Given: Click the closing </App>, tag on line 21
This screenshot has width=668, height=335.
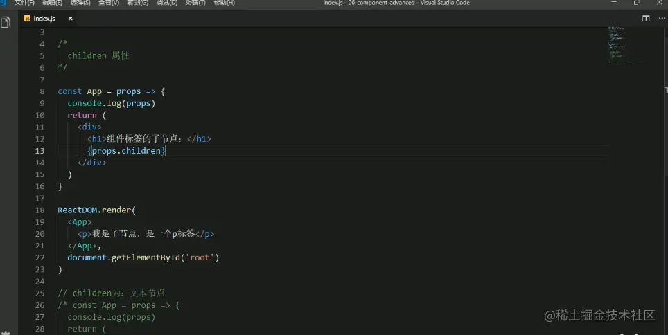Looking at the screenshot, I should [85, 246].
